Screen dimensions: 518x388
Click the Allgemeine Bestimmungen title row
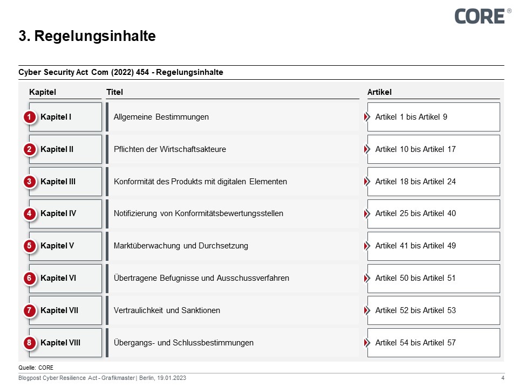[232, 117]
